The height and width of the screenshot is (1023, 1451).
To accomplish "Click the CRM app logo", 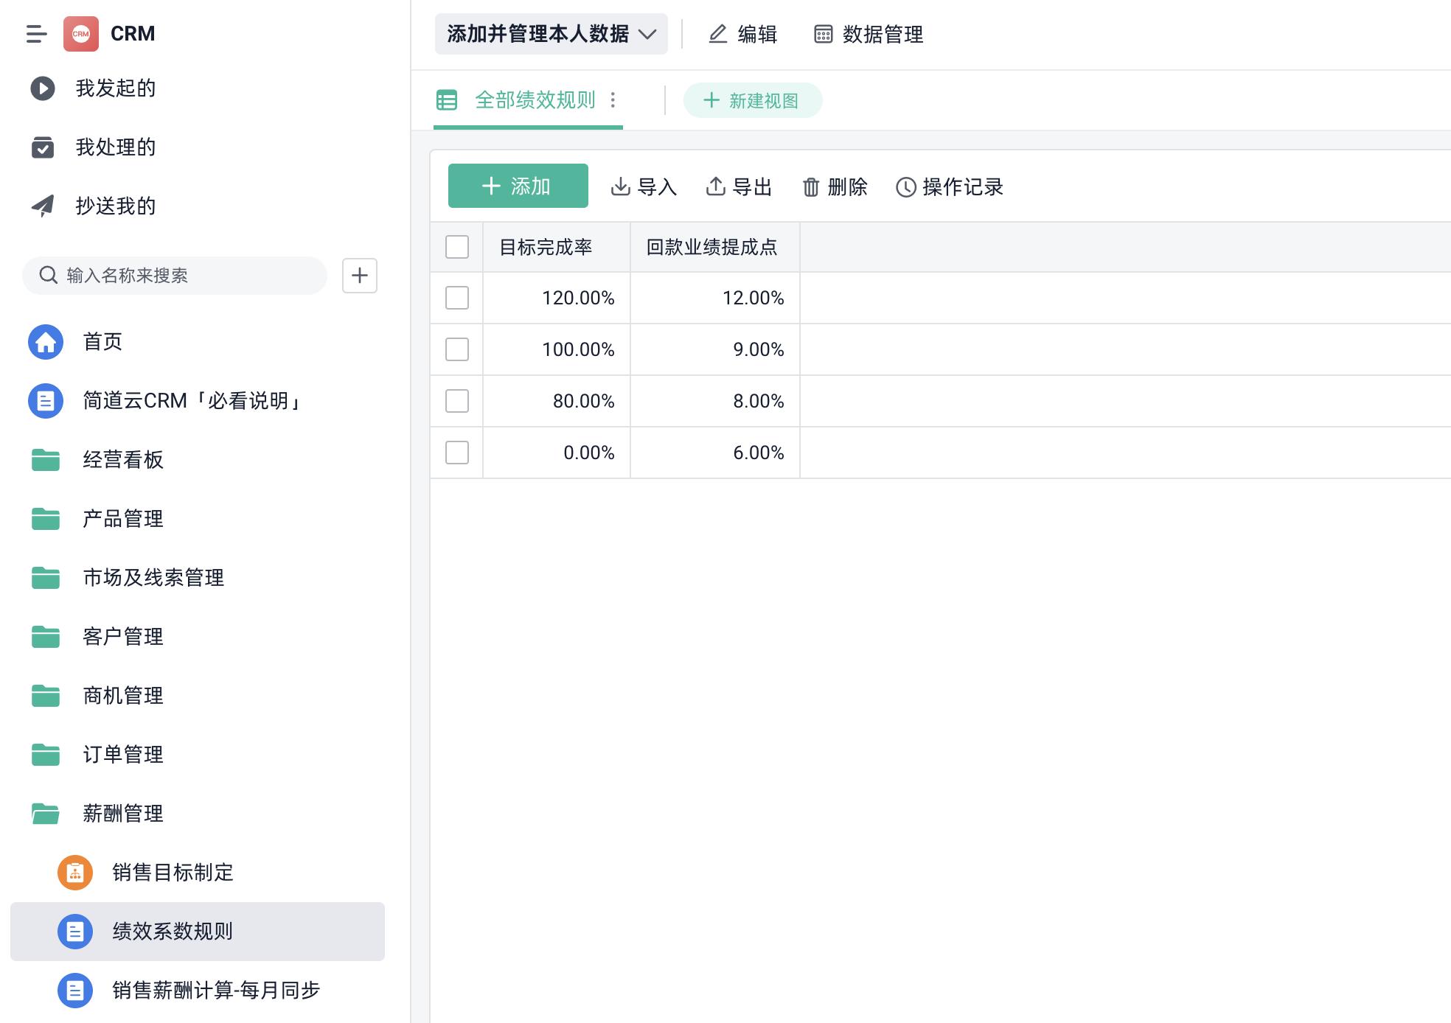I will pos(80,33).
